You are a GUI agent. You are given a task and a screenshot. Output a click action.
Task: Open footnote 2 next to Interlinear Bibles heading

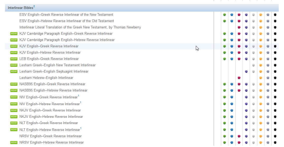pos(34,6)
